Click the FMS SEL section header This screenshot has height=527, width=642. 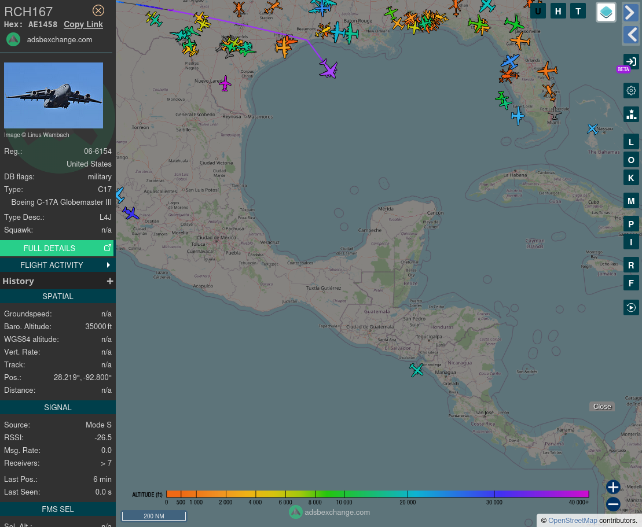point(58,509)
